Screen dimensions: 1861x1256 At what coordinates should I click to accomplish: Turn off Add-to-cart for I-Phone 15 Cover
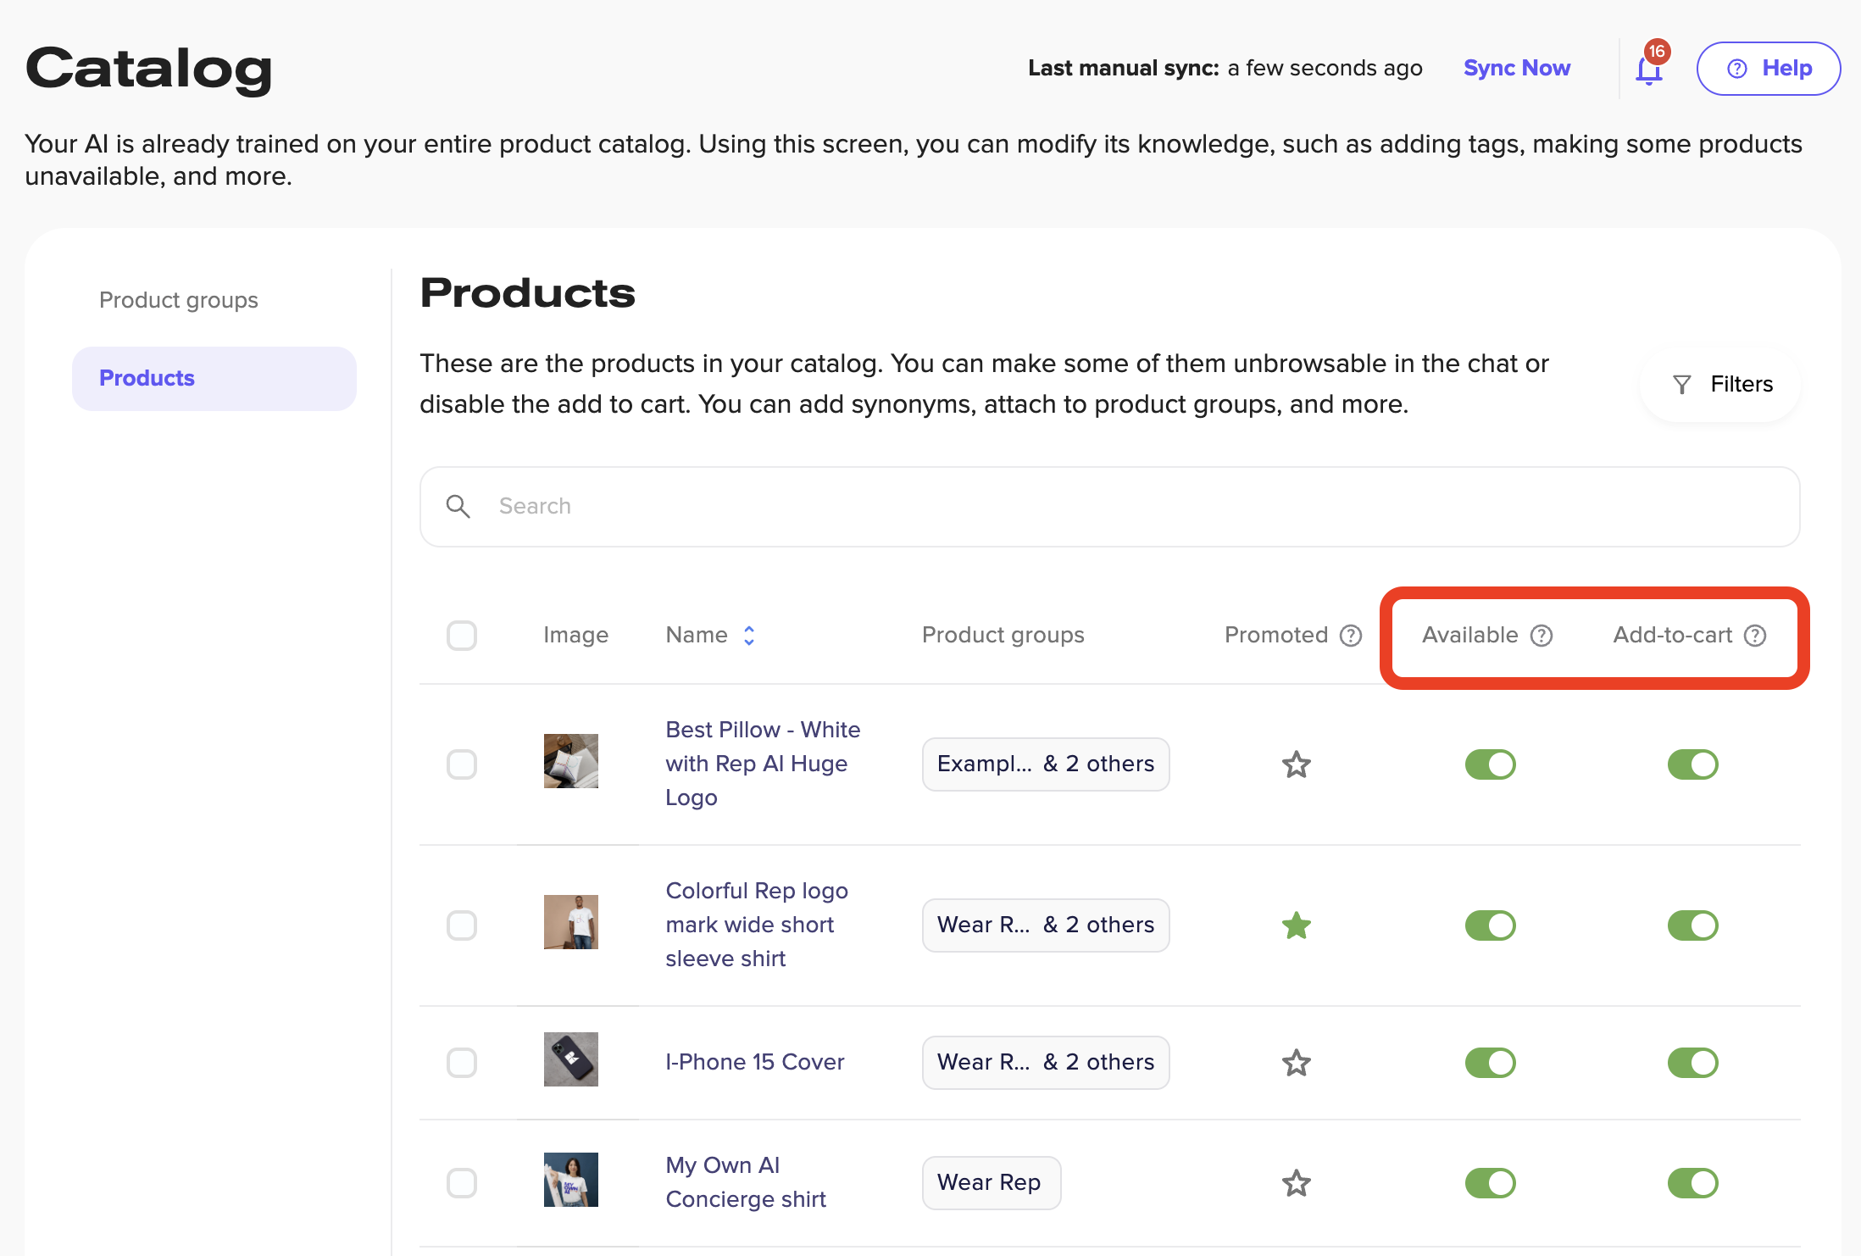point(1692,1063)
